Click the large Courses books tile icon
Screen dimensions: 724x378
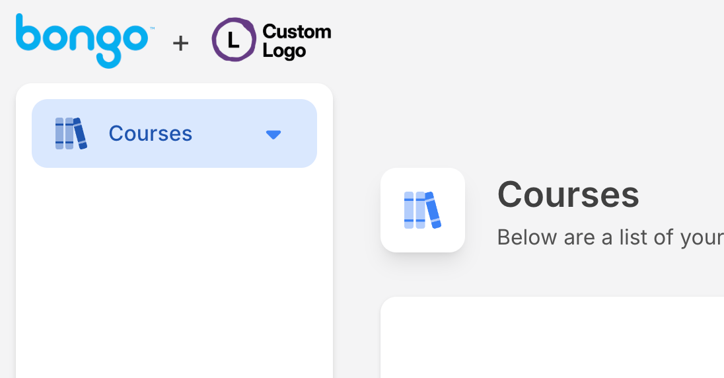423,210
